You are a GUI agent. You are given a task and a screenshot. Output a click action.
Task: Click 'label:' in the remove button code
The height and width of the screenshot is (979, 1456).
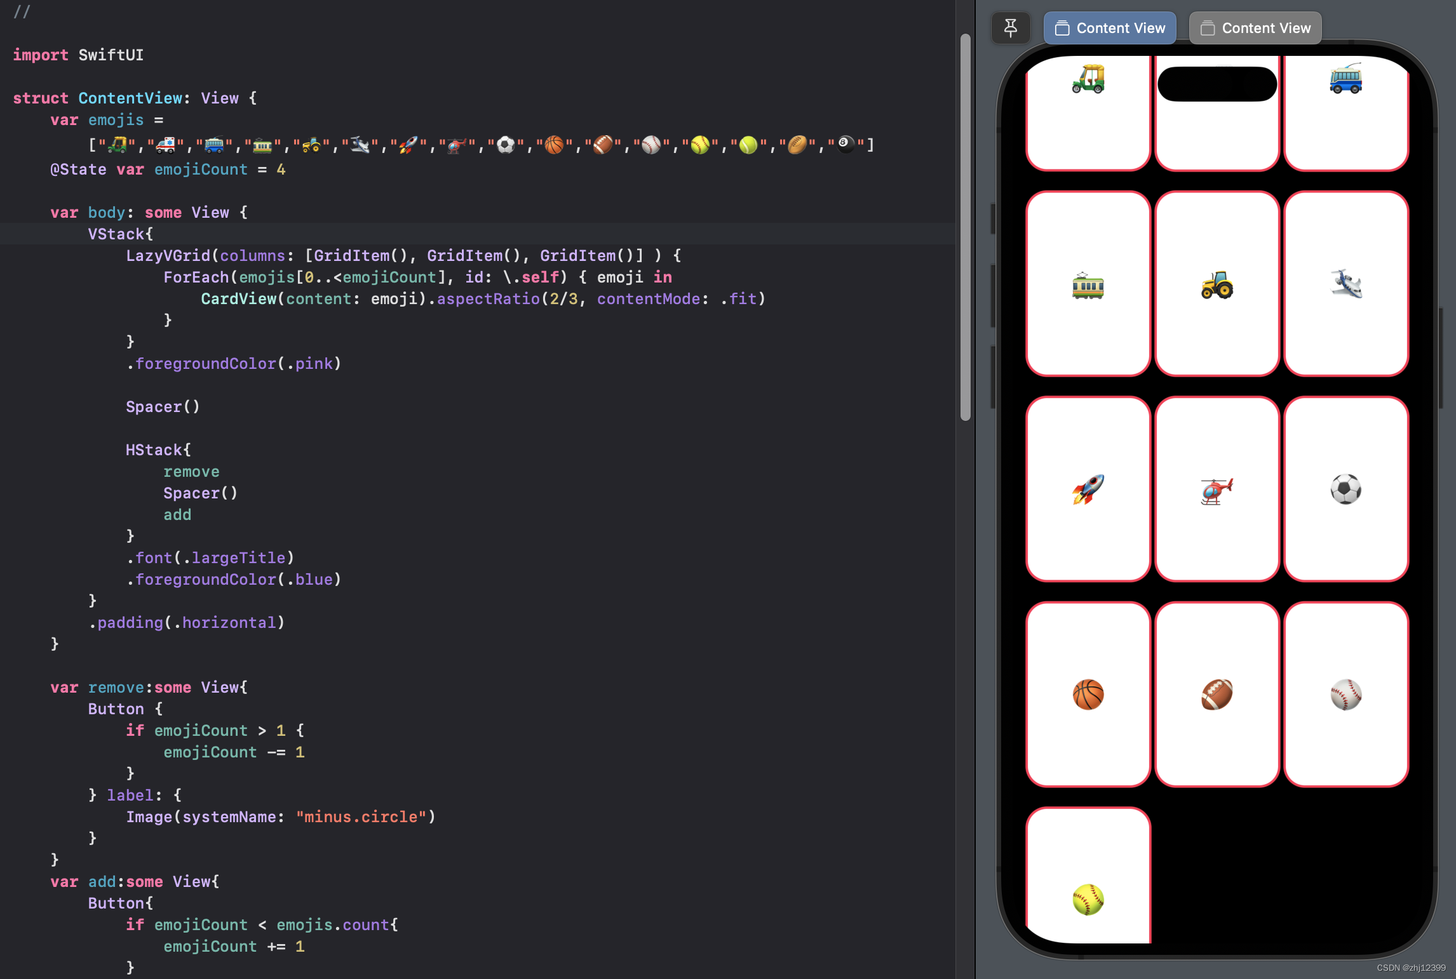click(x=135, y=796)
